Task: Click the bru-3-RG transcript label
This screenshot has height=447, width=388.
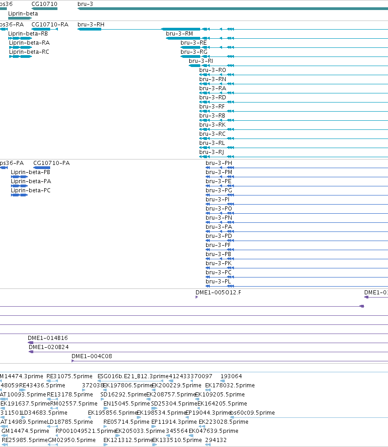Action: (194, 52)
